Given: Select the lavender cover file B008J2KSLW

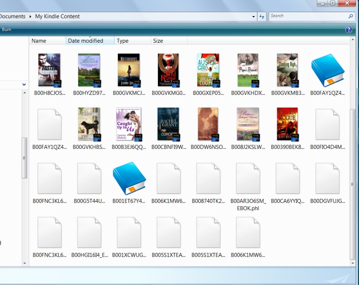Looking at the screenshot, I should click(x=248, y=128).
